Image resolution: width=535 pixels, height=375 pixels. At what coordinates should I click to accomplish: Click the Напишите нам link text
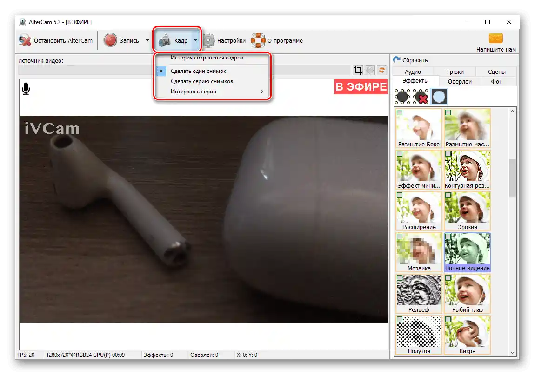[496, 49]
